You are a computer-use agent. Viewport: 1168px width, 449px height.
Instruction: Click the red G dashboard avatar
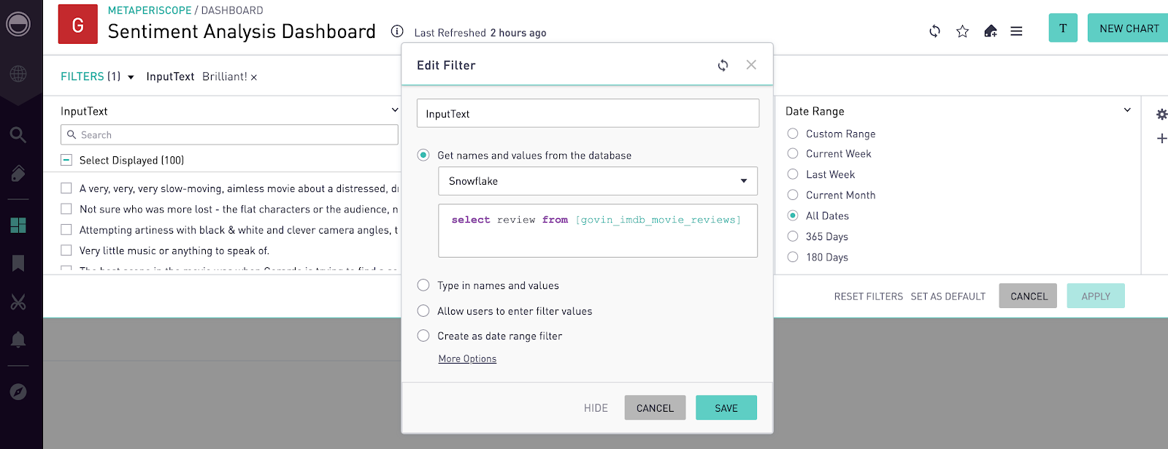pos(78,24)
